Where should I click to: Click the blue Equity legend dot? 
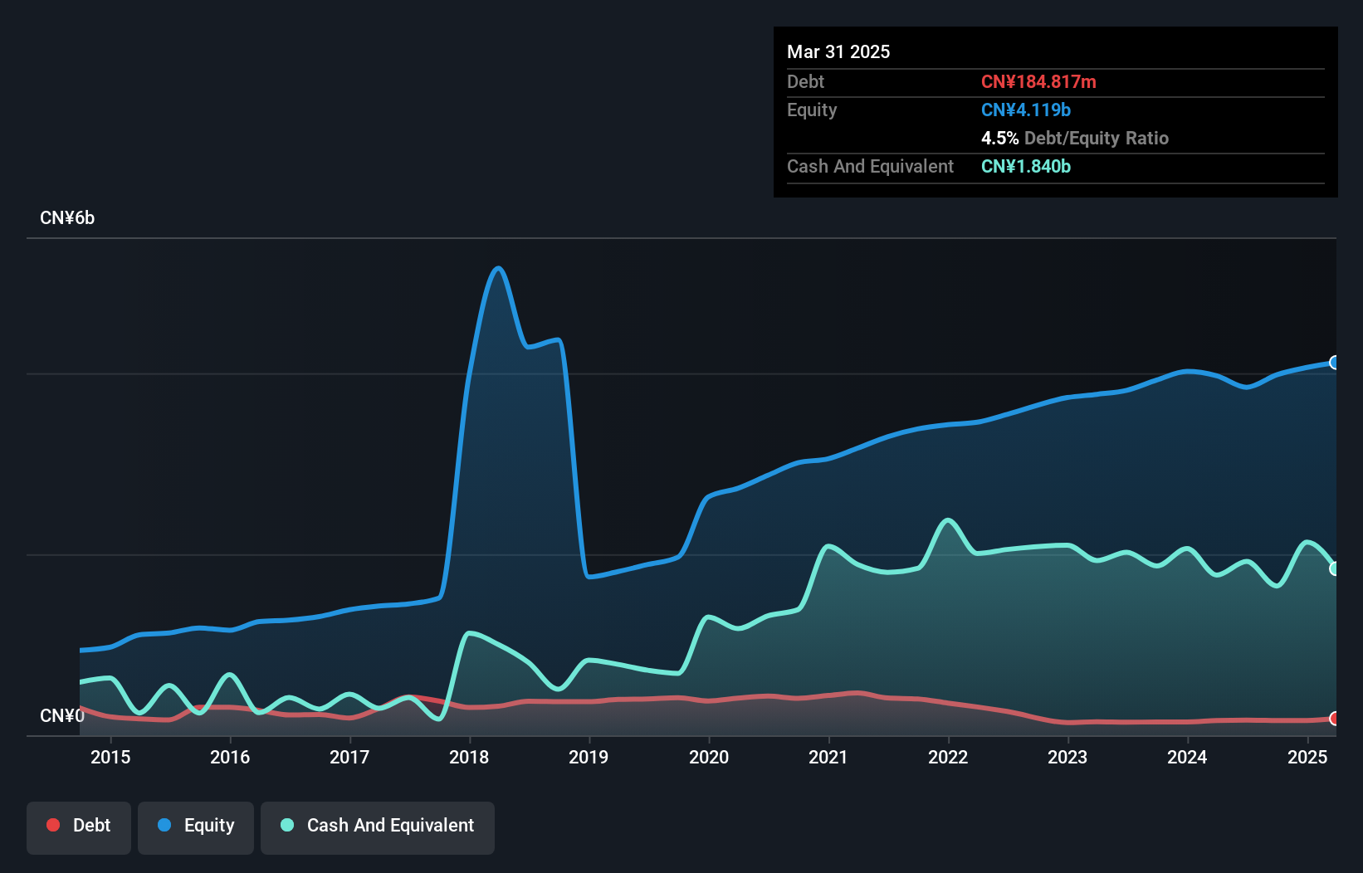click(x=164, y=825)
